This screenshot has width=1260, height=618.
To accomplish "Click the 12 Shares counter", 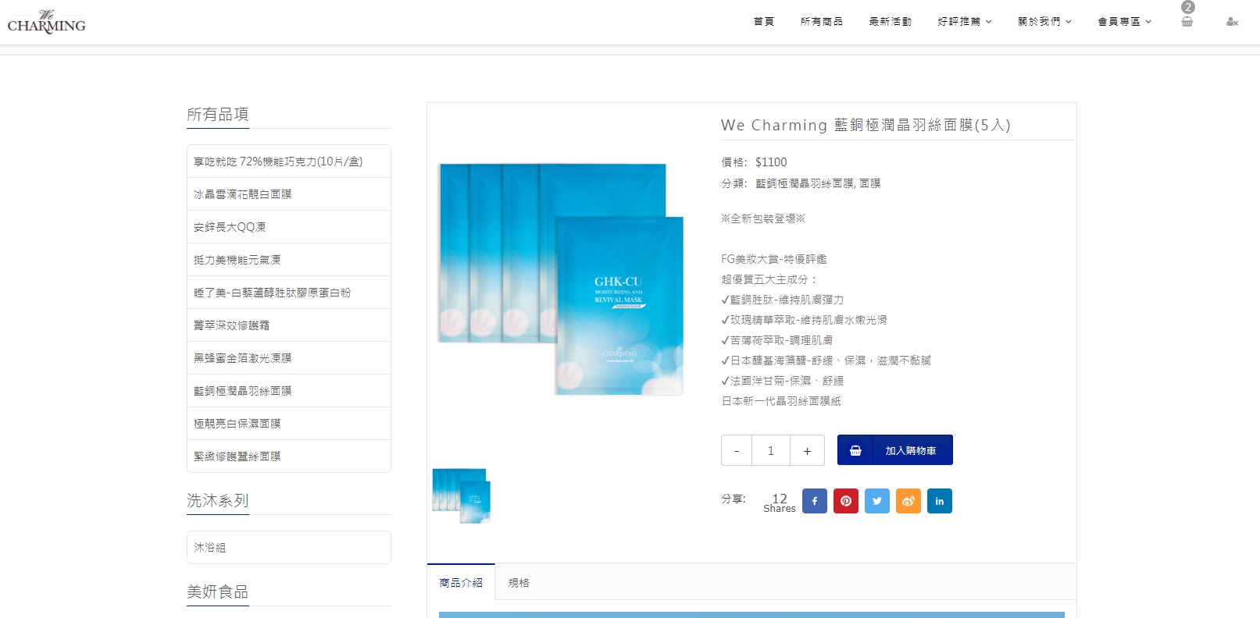I will pos(780,503).
